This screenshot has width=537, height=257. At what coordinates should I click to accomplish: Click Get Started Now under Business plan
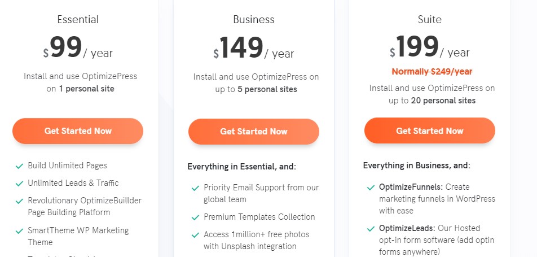coord(254,132)
